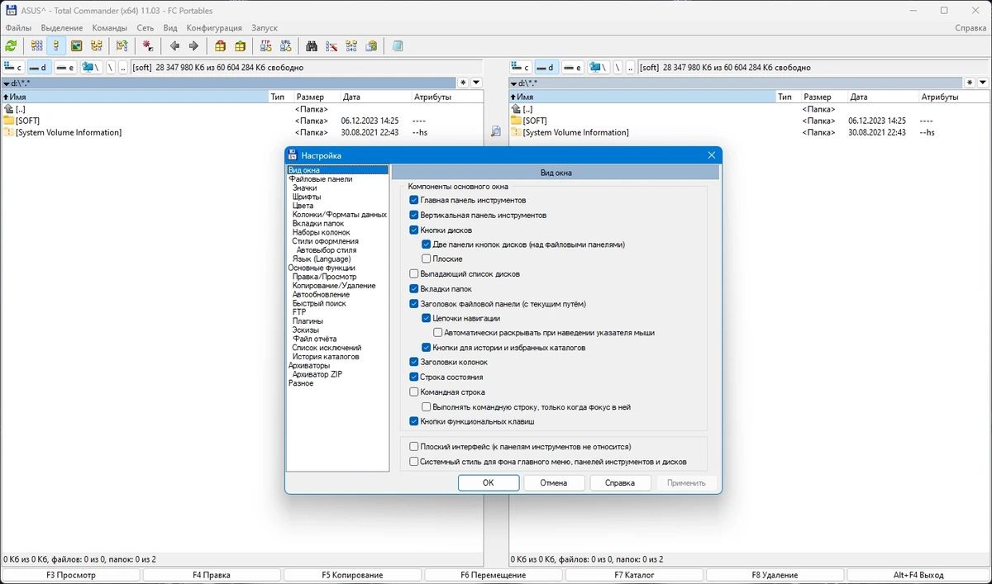Toggle the 'Кнопки дисков' checkbox
This screenshot has height=584, width=992.
[414, 230]
